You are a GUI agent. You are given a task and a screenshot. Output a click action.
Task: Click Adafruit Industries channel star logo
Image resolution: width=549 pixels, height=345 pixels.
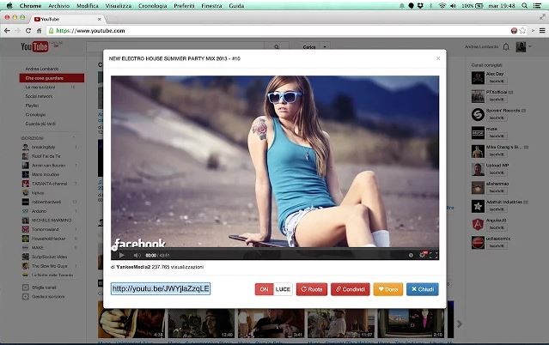click(x=478, y=206)
